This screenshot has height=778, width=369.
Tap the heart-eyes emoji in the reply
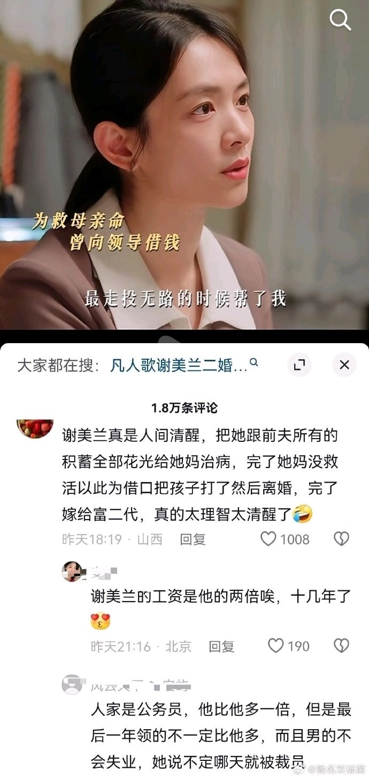[x=101, y=621]
